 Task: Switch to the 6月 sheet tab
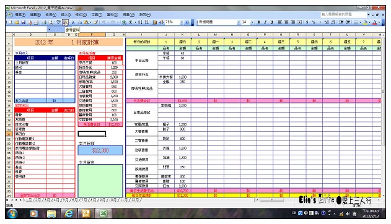pyautogui.click(x=74, y=200)
